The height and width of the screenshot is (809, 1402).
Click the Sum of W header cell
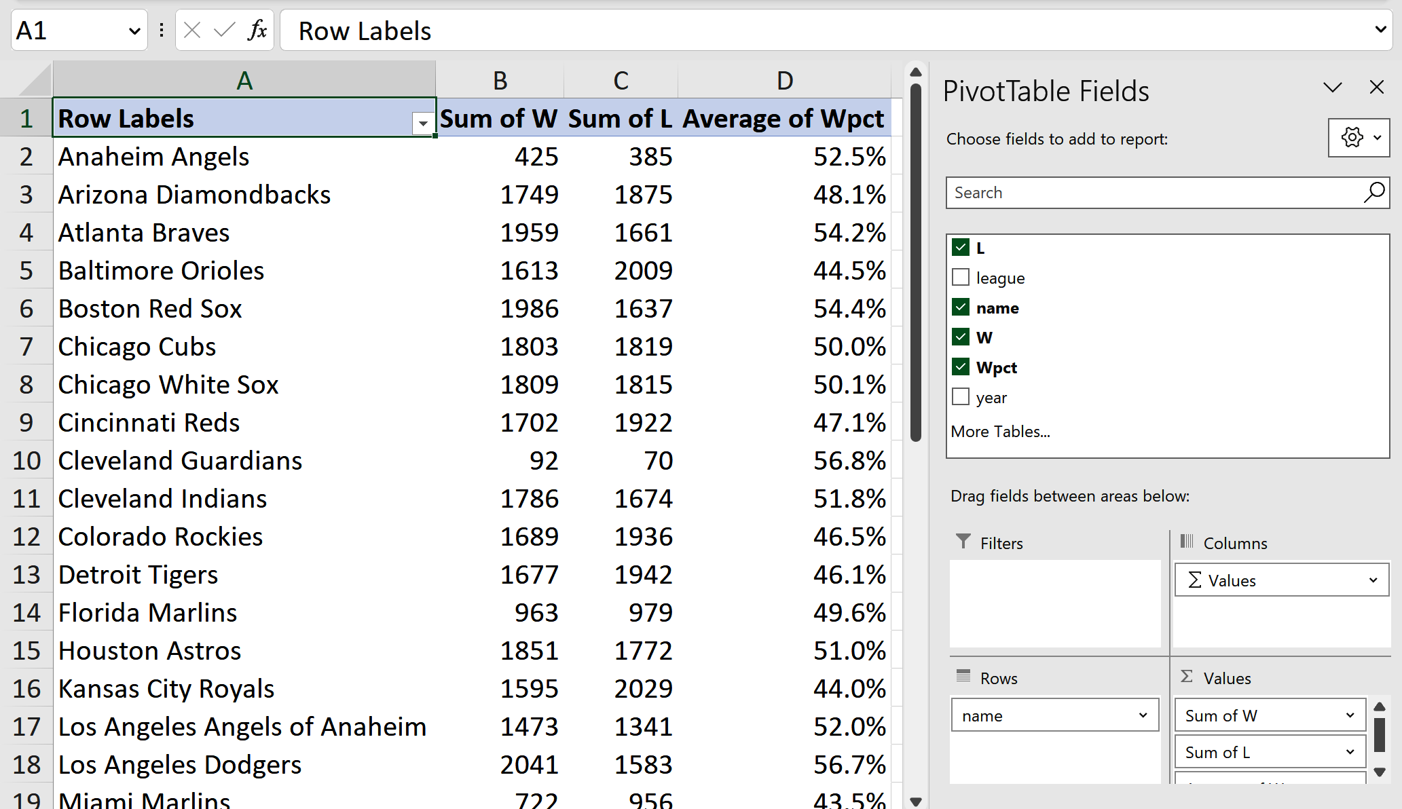[x=500, y=119]
